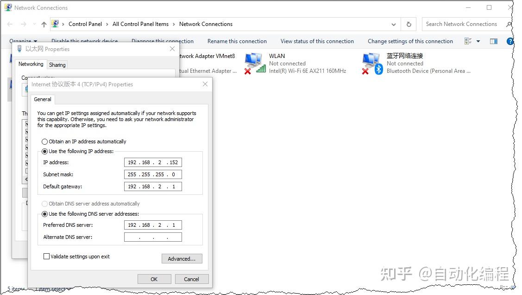Open Help using the blue question mark icon

point(510,41)
